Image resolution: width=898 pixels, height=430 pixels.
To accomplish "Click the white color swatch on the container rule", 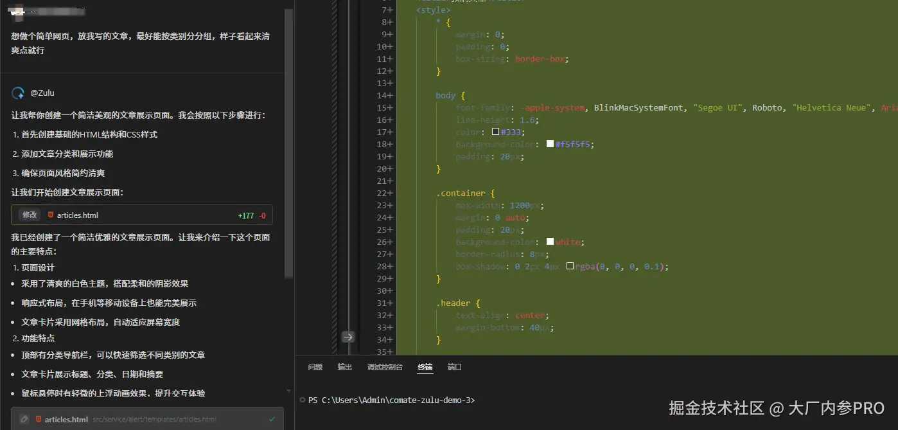I will click(549, 241).
